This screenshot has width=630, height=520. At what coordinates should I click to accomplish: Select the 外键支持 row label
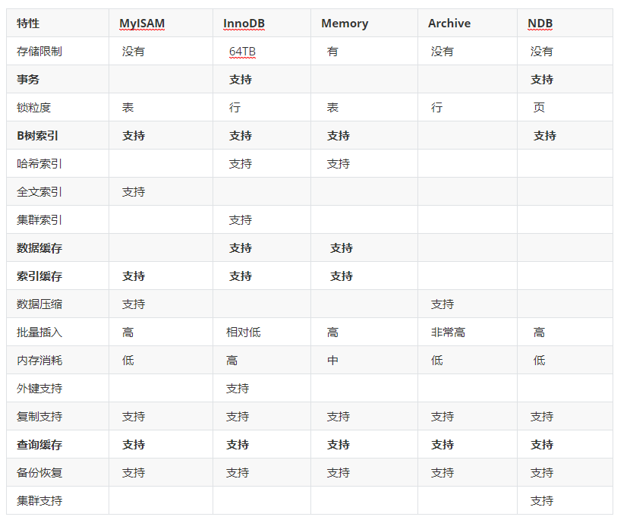click(39, 389)
